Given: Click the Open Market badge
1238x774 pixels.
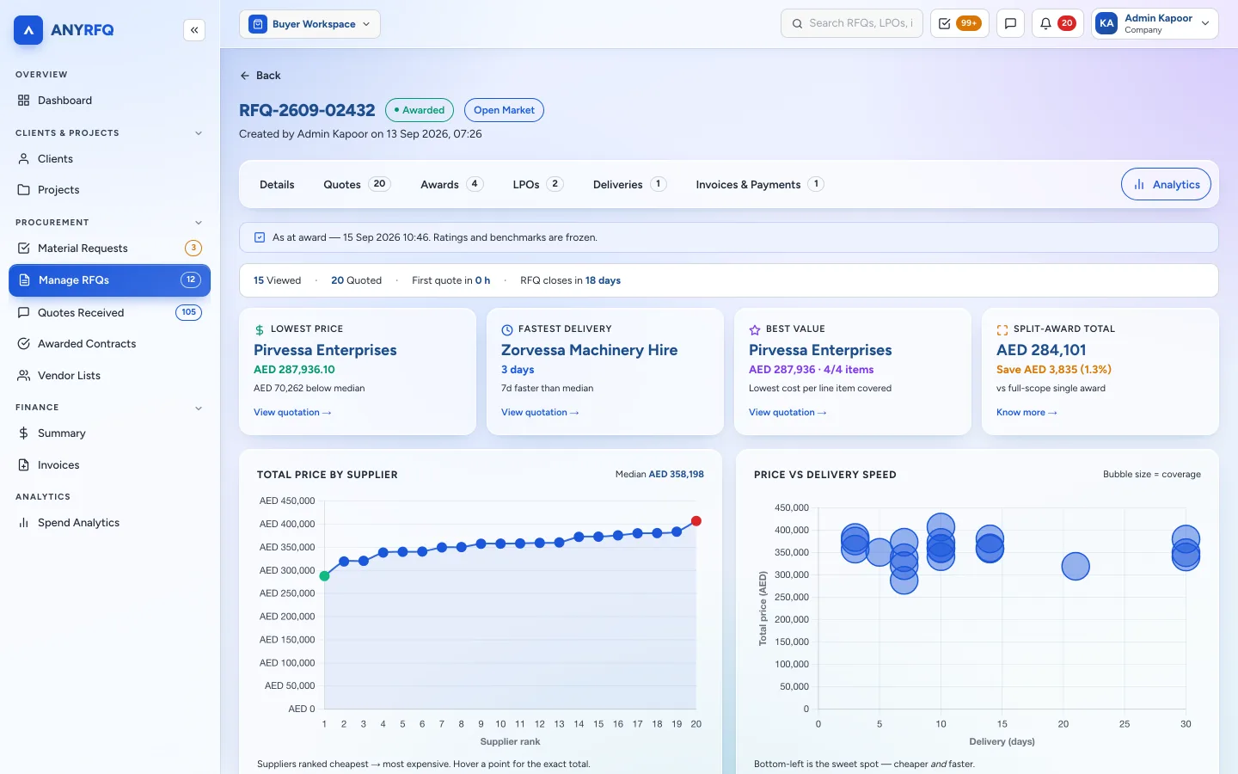Looking at the screenshot, I should pos(504,110).
